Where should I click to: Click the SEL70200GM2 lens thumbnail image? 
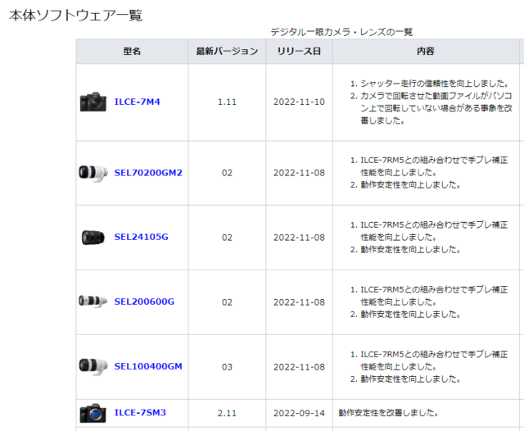pos(93,173)
